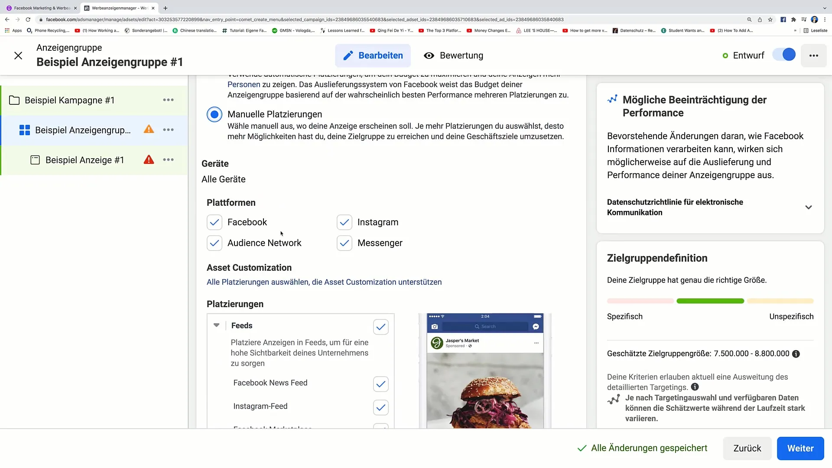Uncheck the Messenger platform checkbox
832x468 pixels.
point(344,243)
